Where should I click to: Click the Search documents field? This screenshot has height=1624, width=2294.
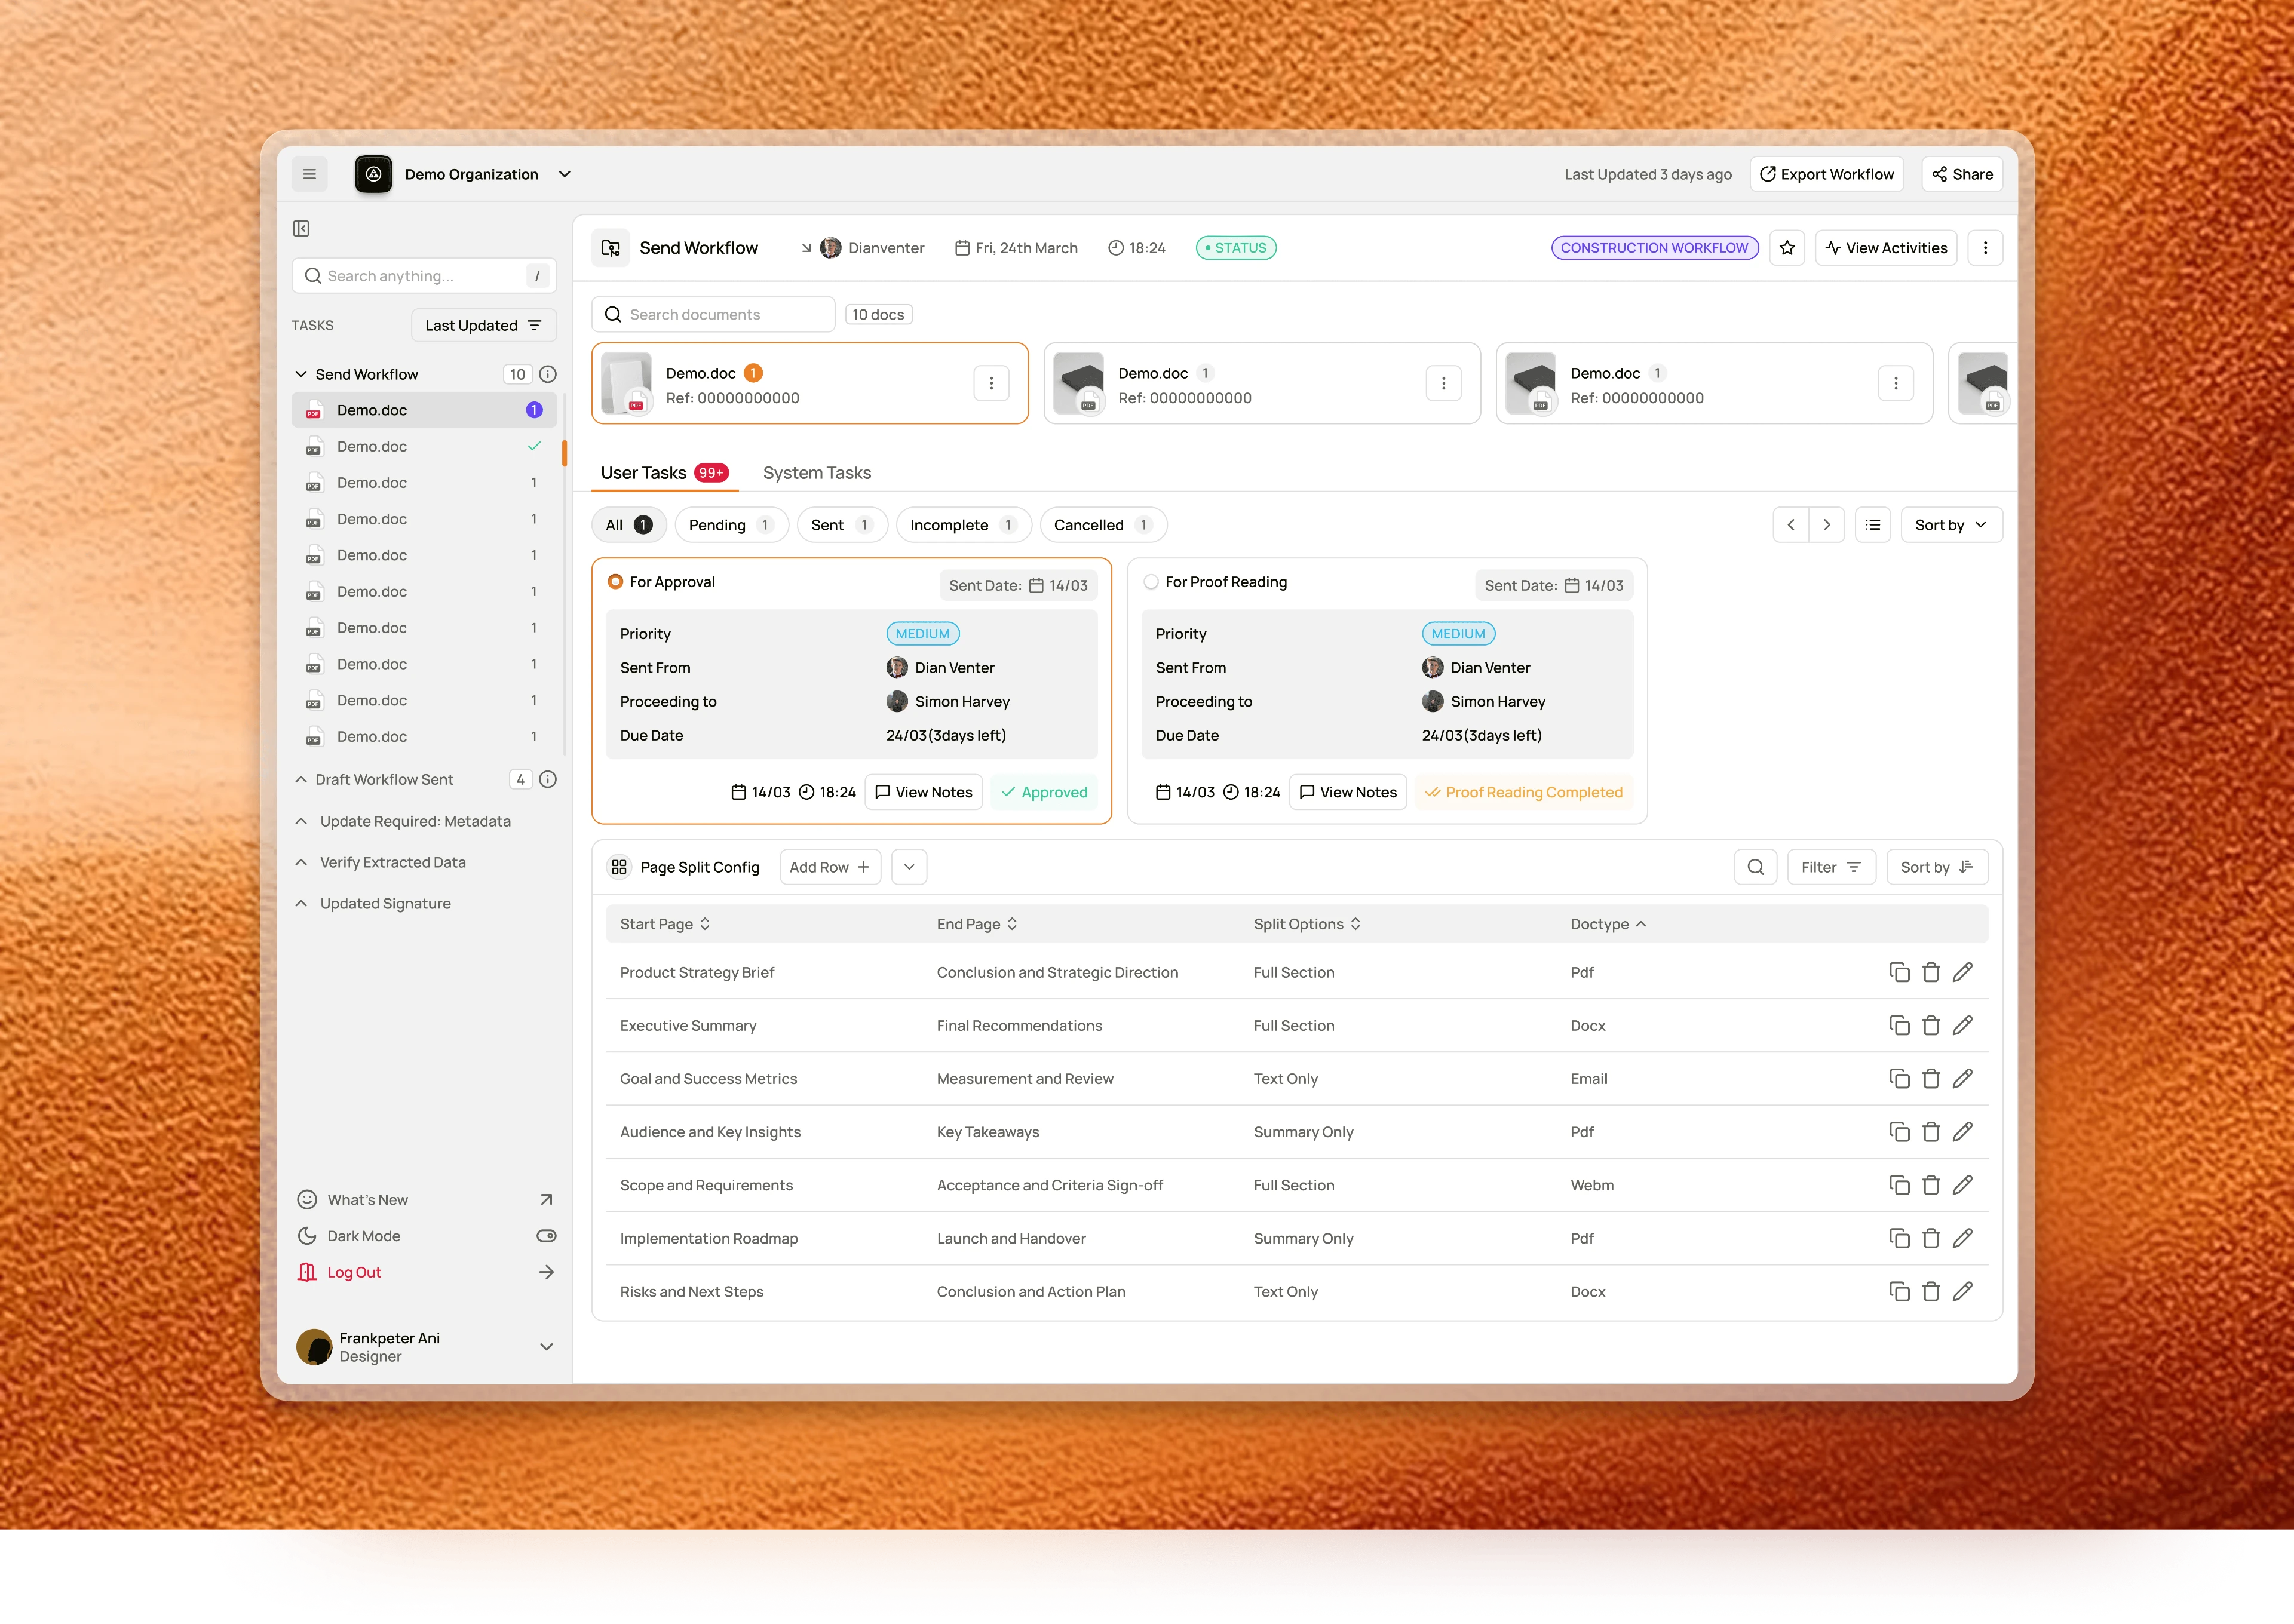tap(714, 314)
